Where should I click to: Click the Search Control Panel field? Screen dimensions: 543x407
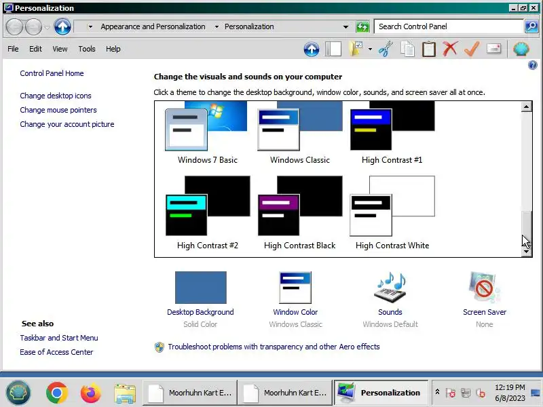point(449,26)
